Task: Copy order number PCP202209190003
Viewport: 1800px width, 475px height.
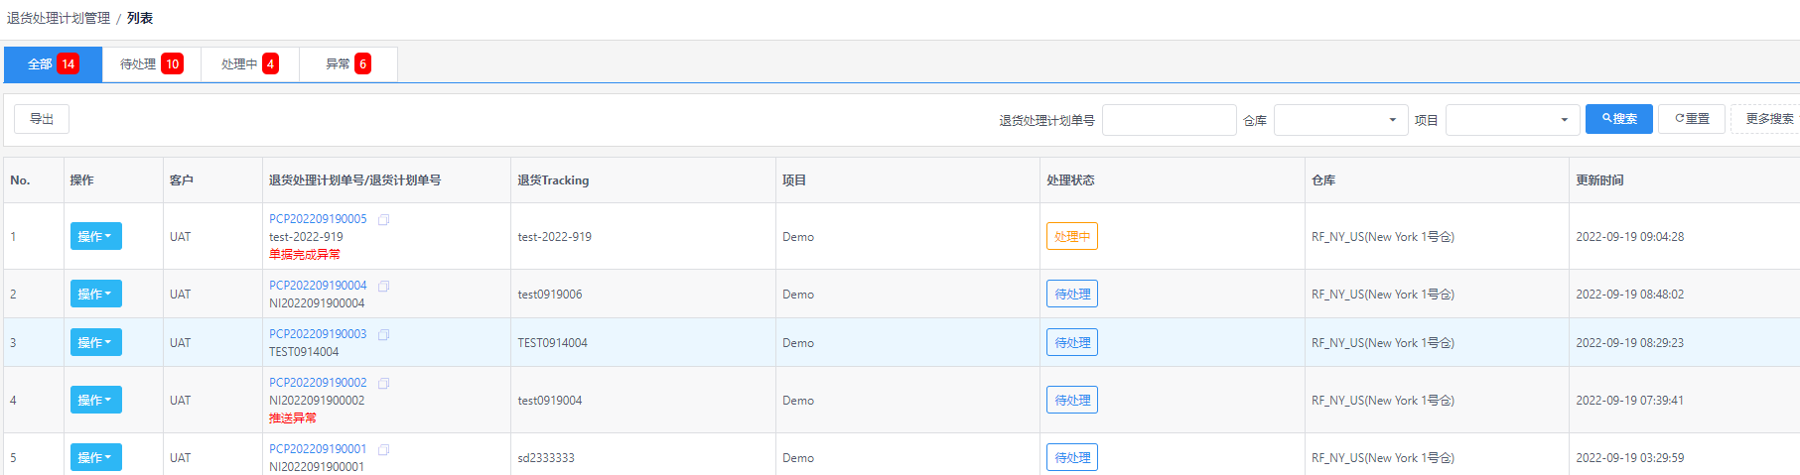Action: [x=383, y=334]
